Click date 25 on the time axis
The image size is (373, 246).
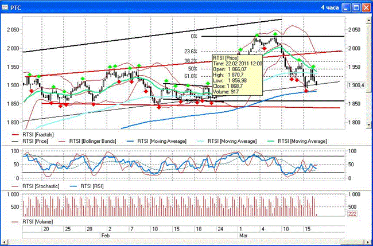(x=68, y=229)
